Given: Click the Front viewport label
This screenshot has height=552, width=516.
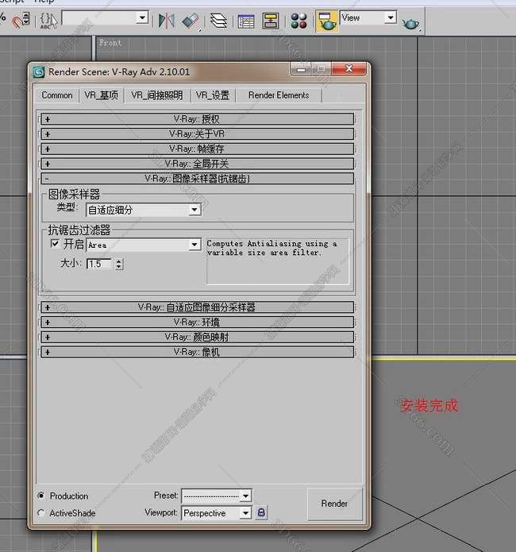Looking at the screenshot, I should (110, 43).
